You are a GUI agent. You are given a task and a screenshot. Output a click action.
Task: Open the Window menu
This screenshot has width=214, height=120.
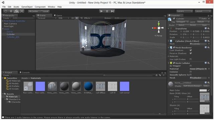[x=51, y=7]
